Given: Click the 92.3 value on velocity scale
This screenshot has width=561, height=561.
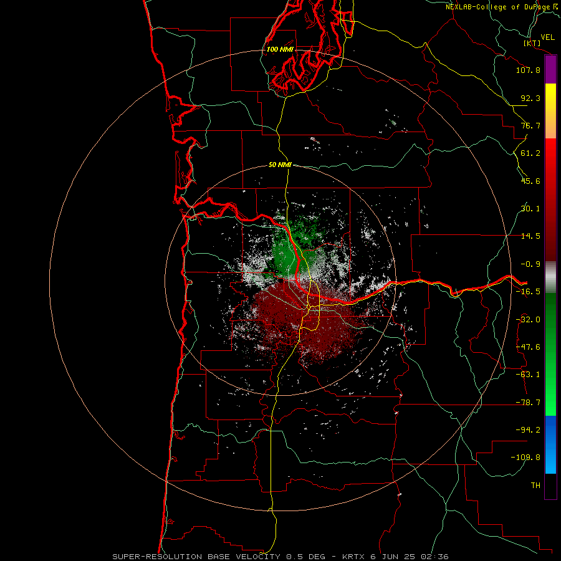Looking at the screenshot, I should (x=530, y=98).
